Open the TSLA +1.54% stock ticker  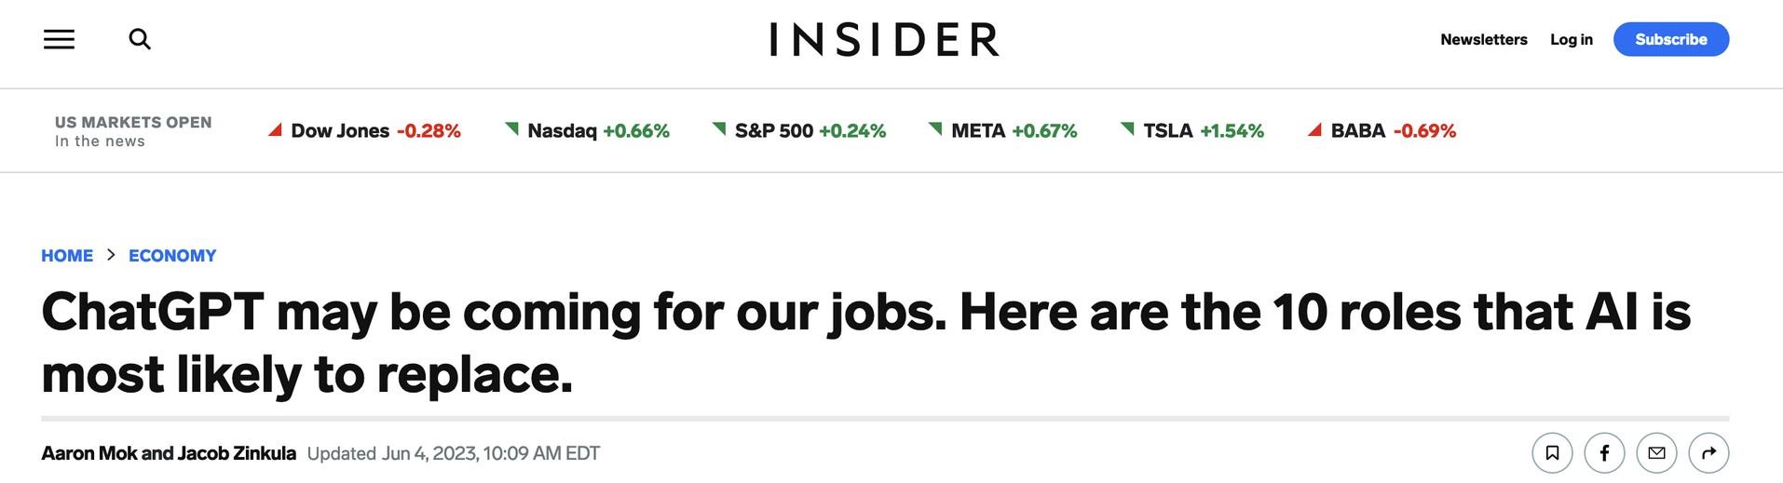1192,130
